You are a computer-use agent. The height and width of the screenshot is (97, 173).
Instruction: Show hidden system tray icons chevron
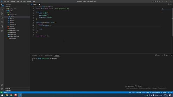pos(145,95)
